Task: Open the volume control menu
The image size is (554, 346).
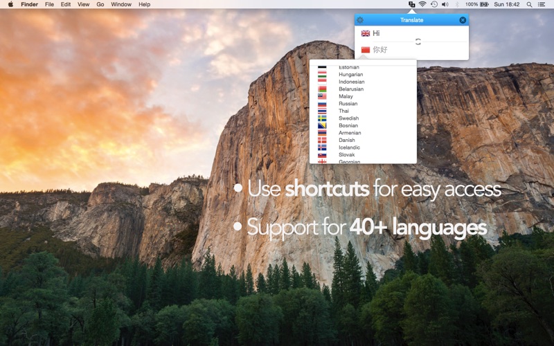Action: pos(445,4)
